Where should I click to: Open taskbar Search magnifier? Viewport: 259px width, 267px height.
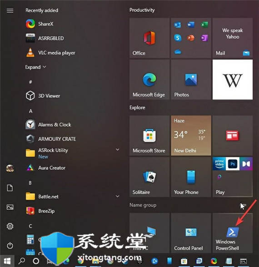pyautogui.click(x=21, y=261)
